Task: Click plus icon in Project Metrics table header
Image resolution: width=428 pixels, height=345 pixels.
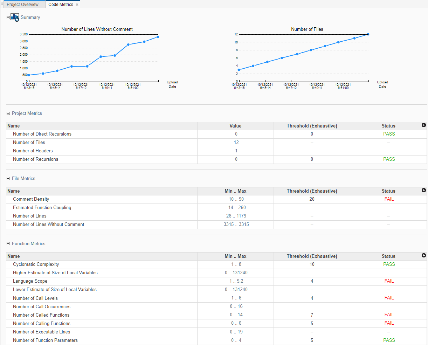Action: [423, 125]
